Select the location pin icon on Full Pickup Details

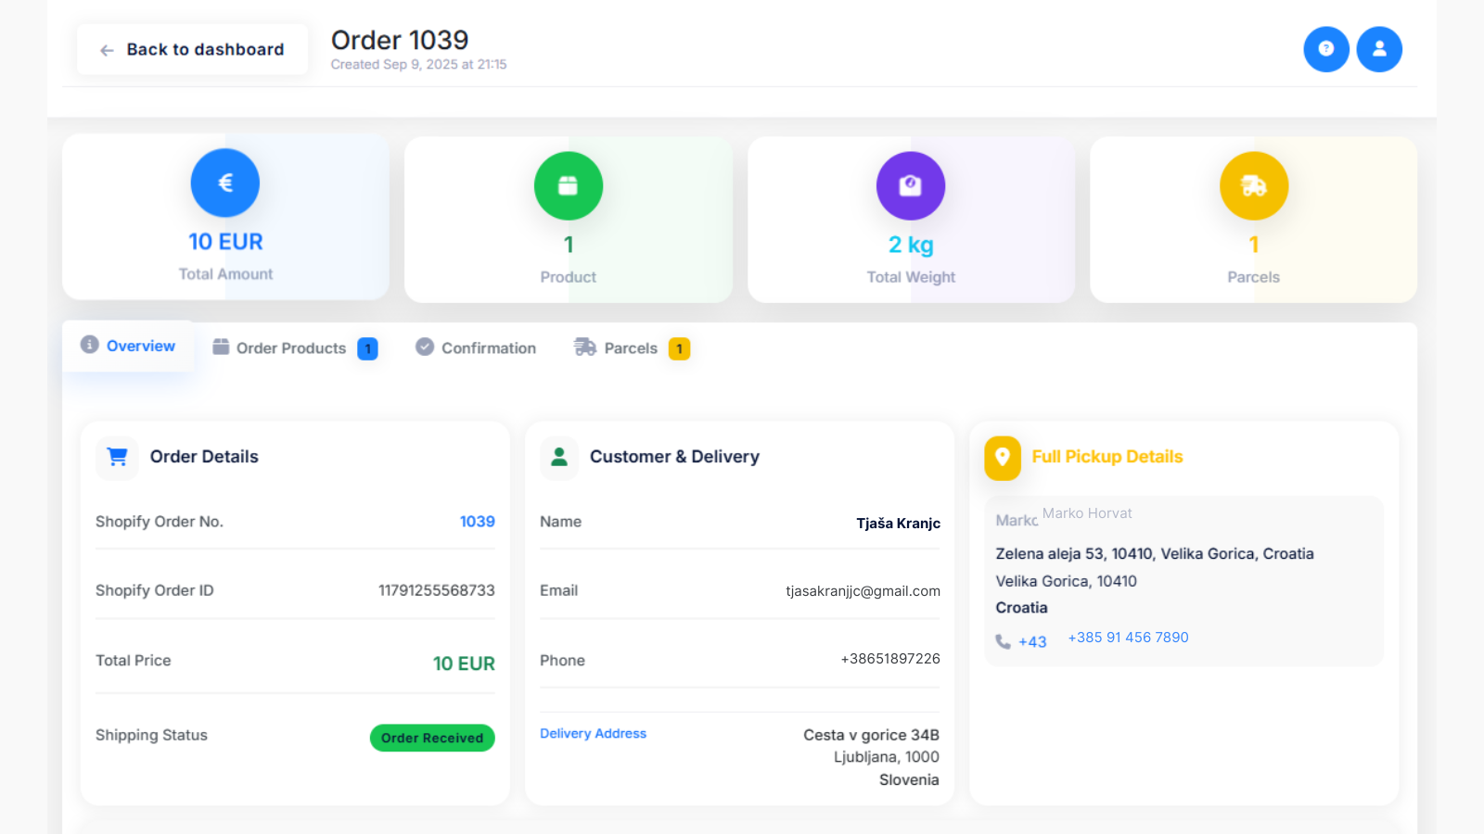pos(1003,457)
